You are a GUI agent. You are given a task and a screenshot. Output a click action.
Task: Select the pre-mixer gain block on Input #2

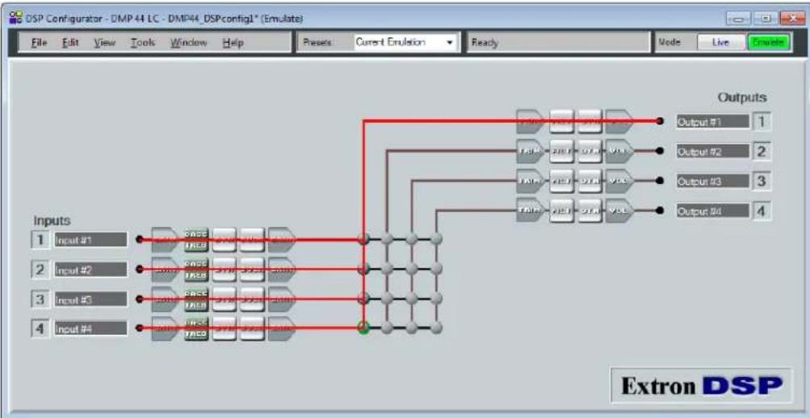(282, 270)
